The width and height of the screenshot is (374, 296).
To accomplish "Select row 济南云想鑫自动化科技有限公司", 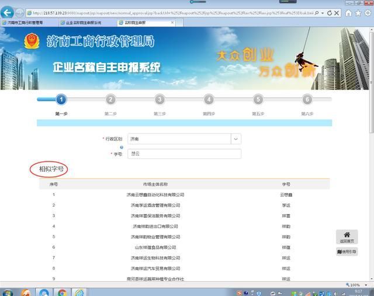I will [185, 195].
